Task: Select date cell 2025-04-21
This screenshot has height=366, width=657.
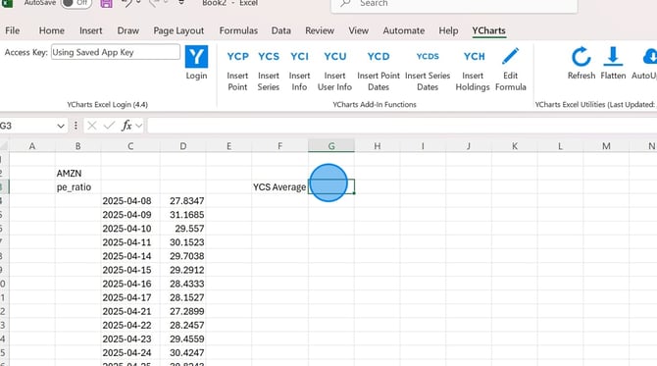Action: (x=130, y=311)
